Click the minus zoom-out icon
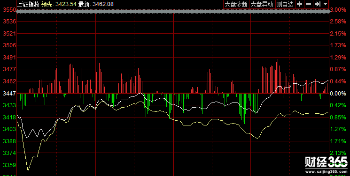The image size is (350, 176). click(x=308, y=4)
